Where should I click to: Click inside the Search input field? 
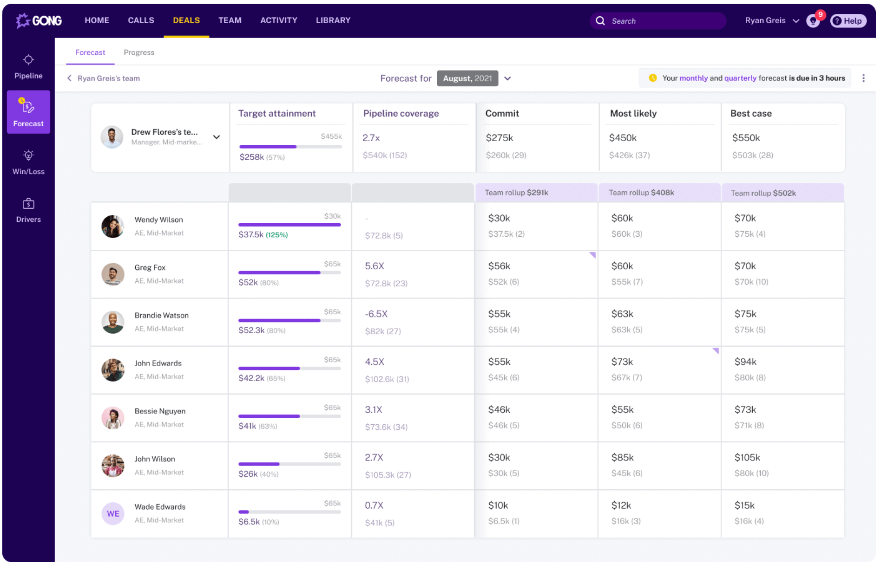[660, 20]
